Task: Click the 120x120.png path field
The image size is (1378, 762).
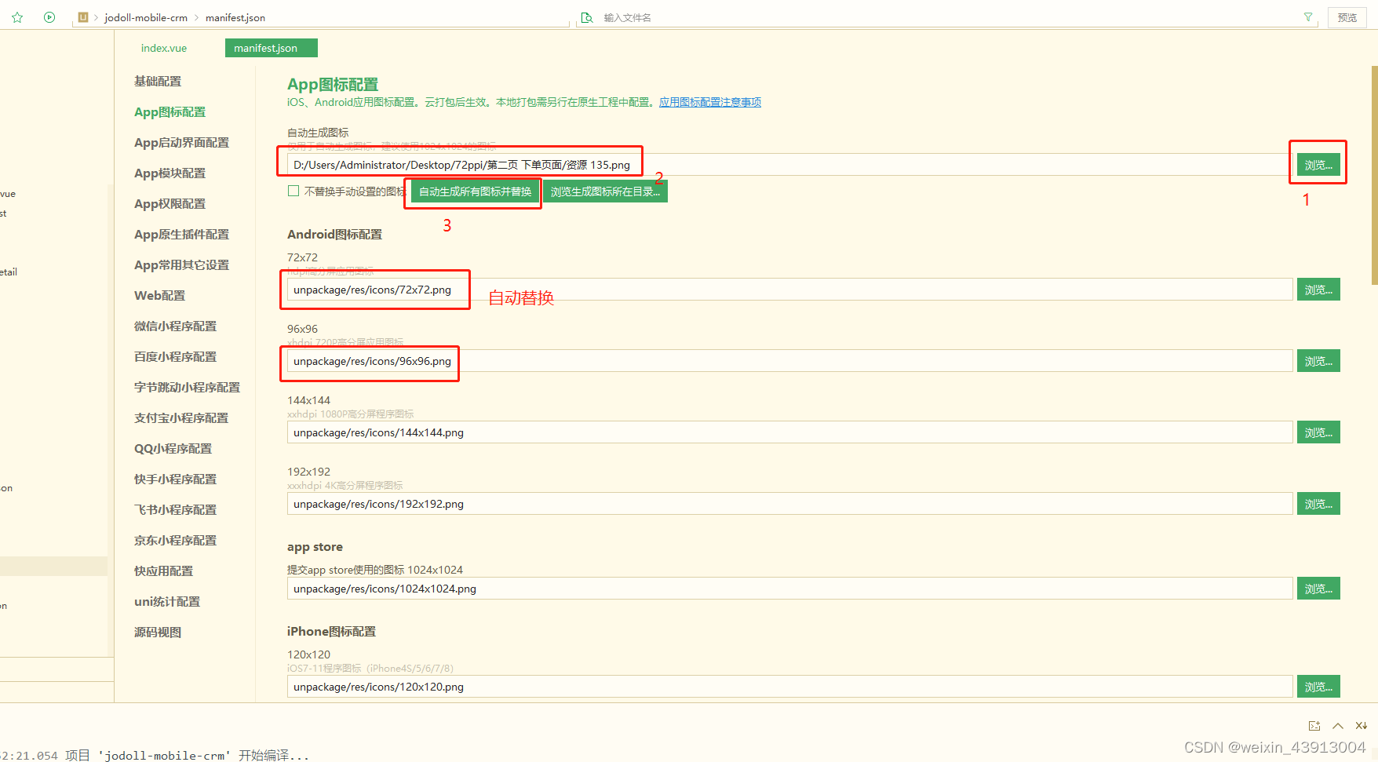Action: point(789,687)
